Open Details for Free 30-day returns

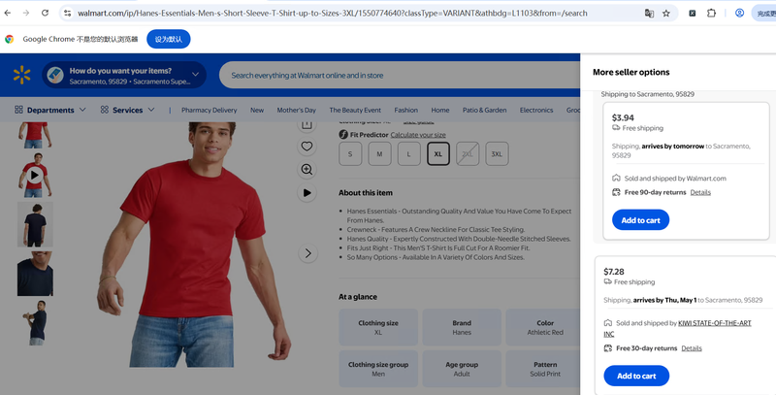(692, 348)
